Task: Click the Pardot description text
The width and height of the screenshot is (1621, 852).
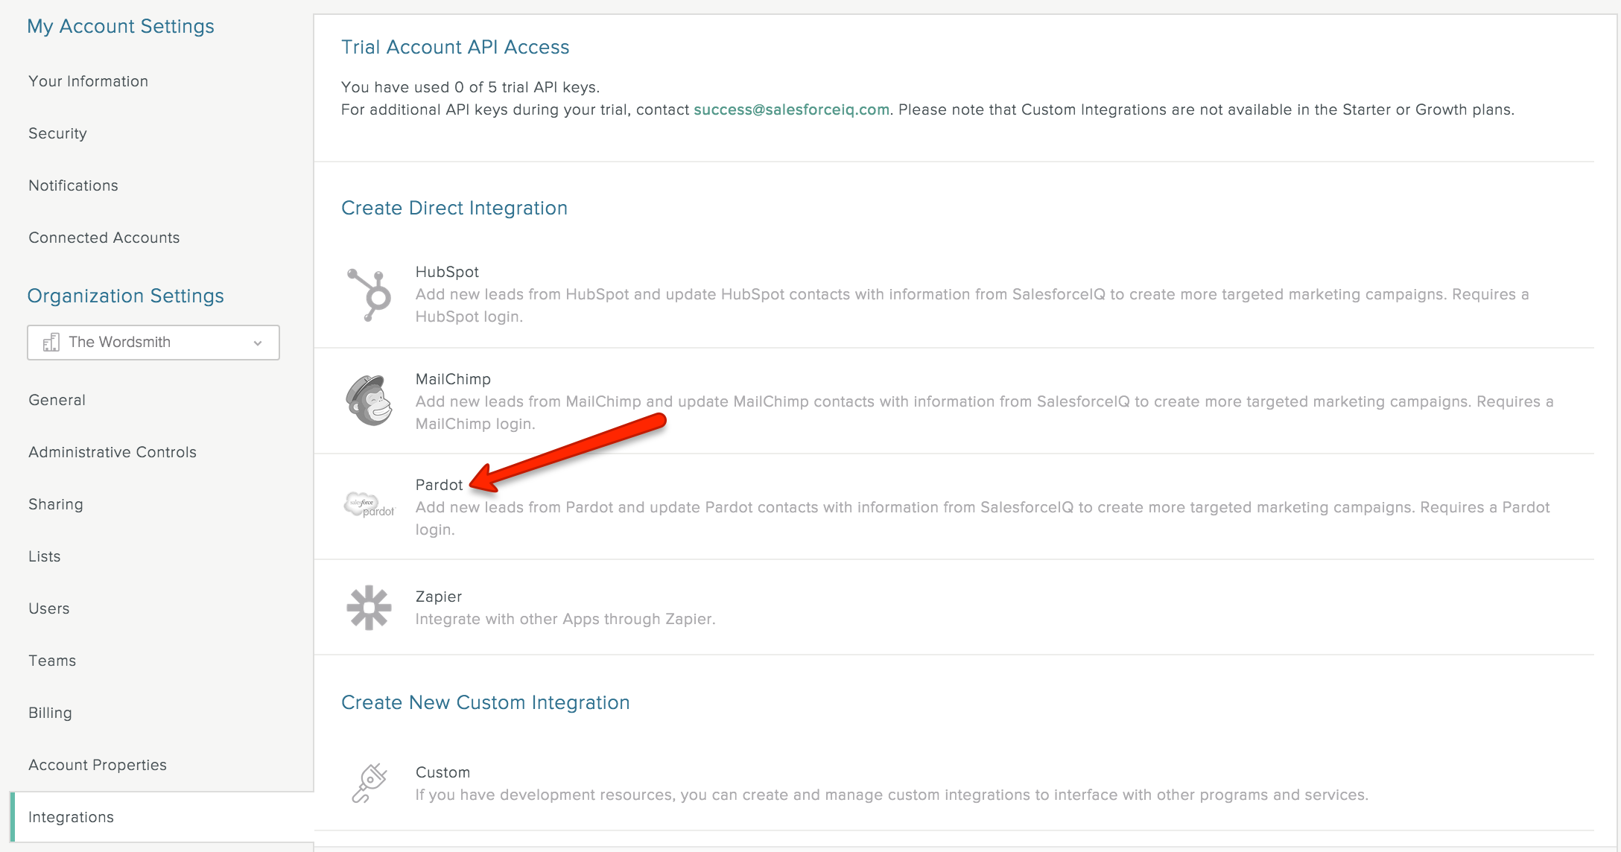Action: 983,518
